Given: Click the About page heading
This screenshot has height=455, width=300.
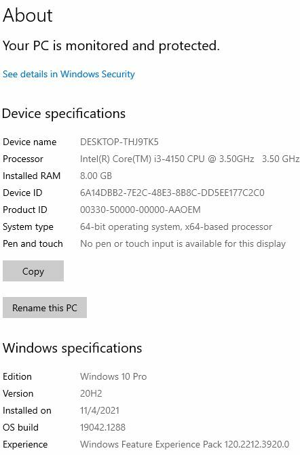Looking at the screenshot, I should point(28,15).
